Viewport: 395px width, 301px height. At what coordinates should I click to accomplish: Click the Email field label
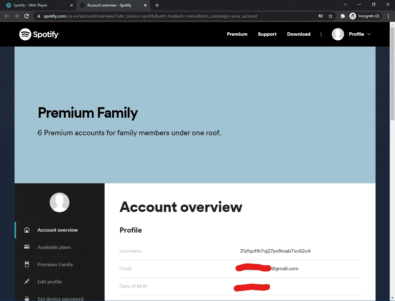pyautogui.click(x=125, y=269)
